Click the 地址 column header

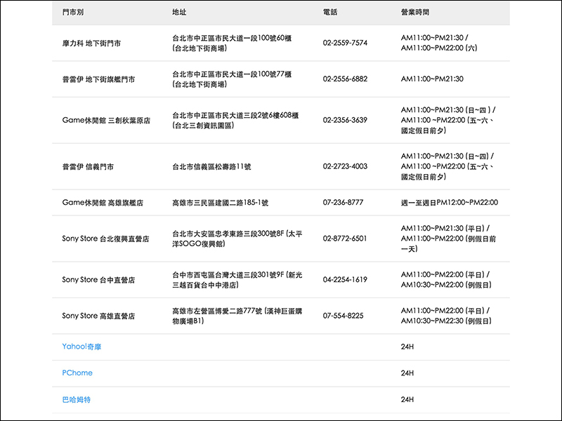tap(179, 12)
